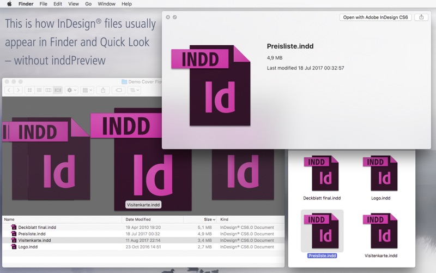Open the Apple menu
This screenshot has width=436, height=273.
tap(9, 4)
